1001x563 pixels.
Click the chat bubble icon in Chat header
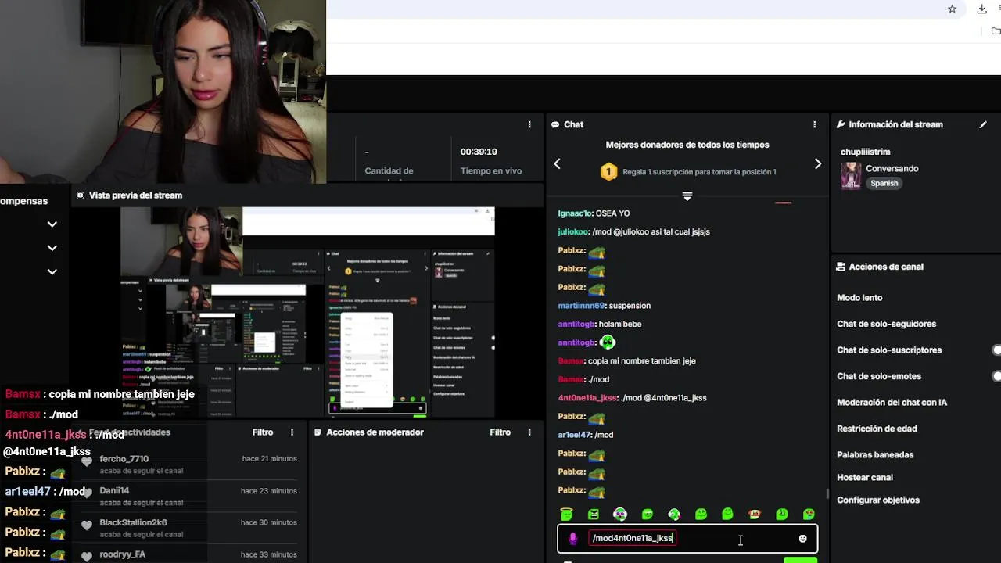click(555, 124)
